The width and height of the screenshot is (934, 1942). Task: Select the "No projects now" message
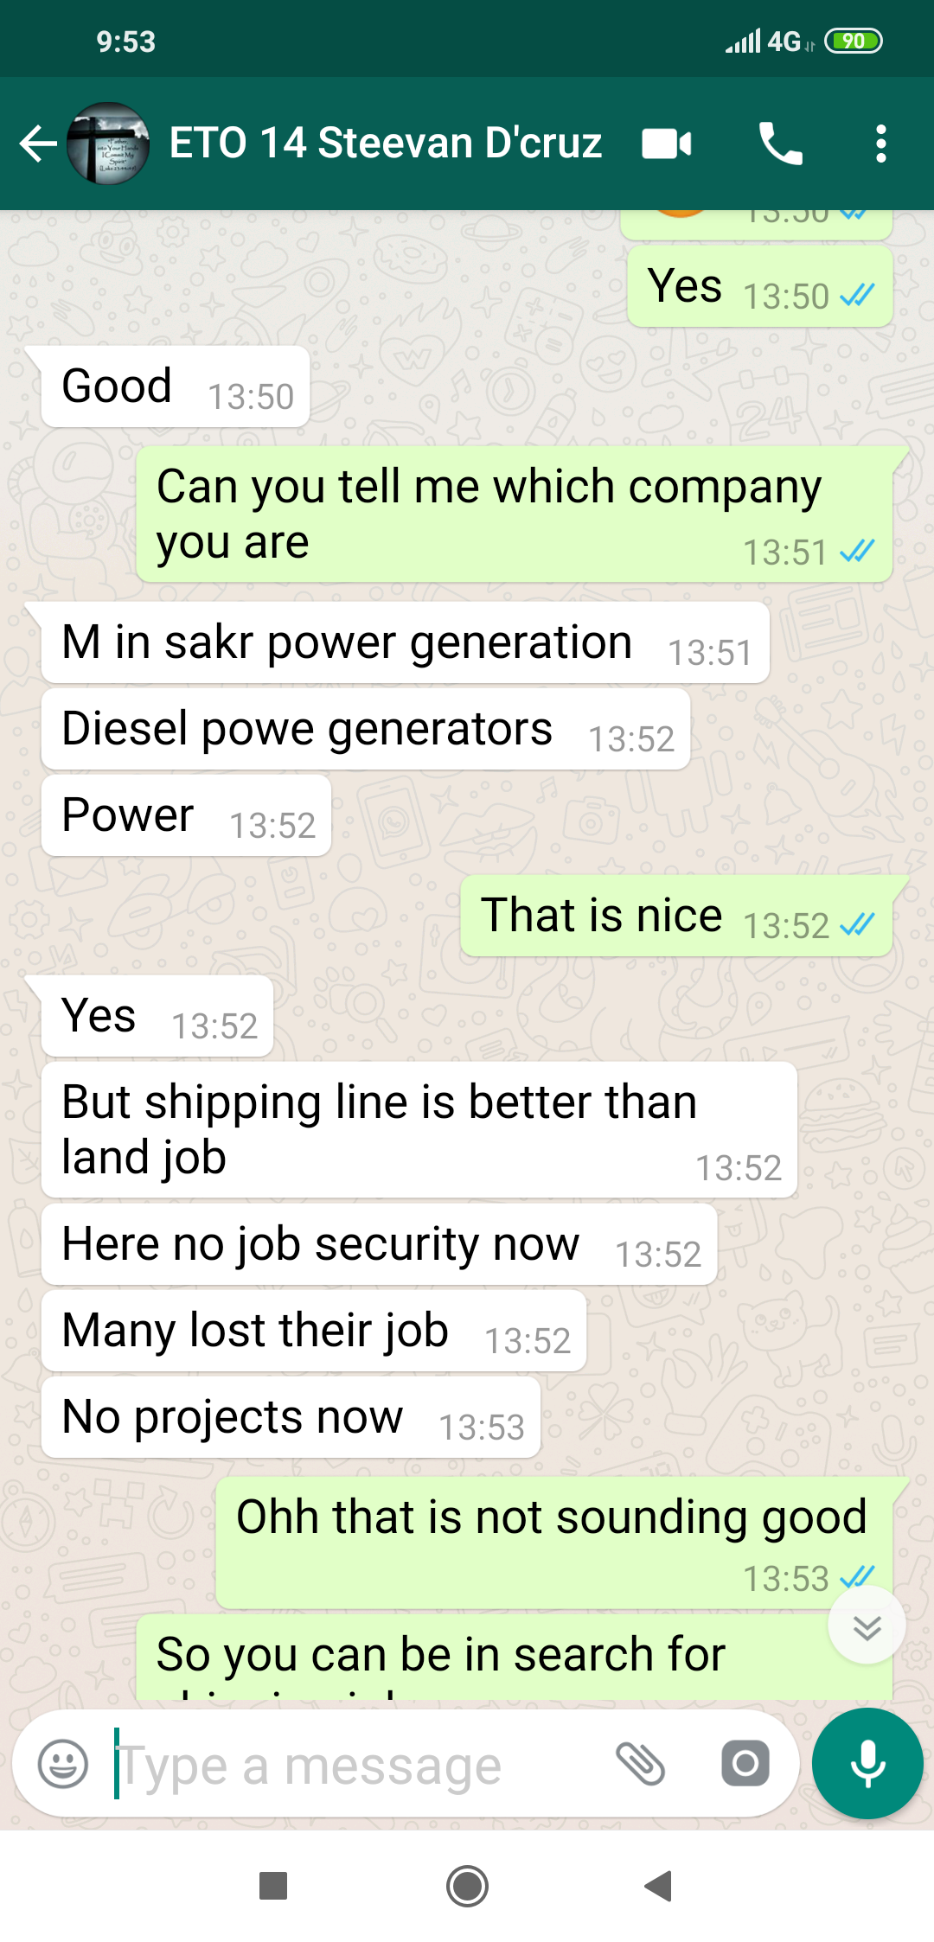tap(291, 1417)
